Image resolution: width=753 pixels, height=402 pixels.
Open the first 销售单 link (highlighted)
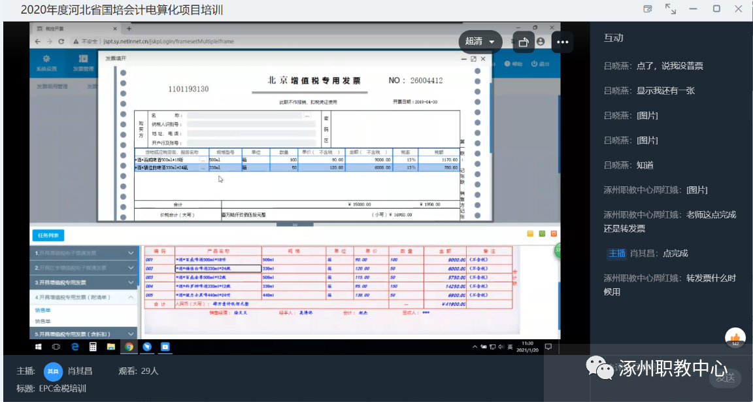coord(42,310)
